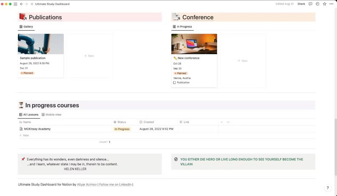Add a property column with plus icon
The width and height of the screenshot is (337, 196).
coord(222,122)
